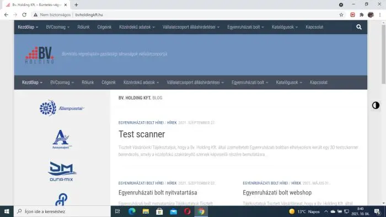Open Mail app from taskbar
Image resolution: width=386 pixels, height=217 pixels.
click(x=173, y=211)
